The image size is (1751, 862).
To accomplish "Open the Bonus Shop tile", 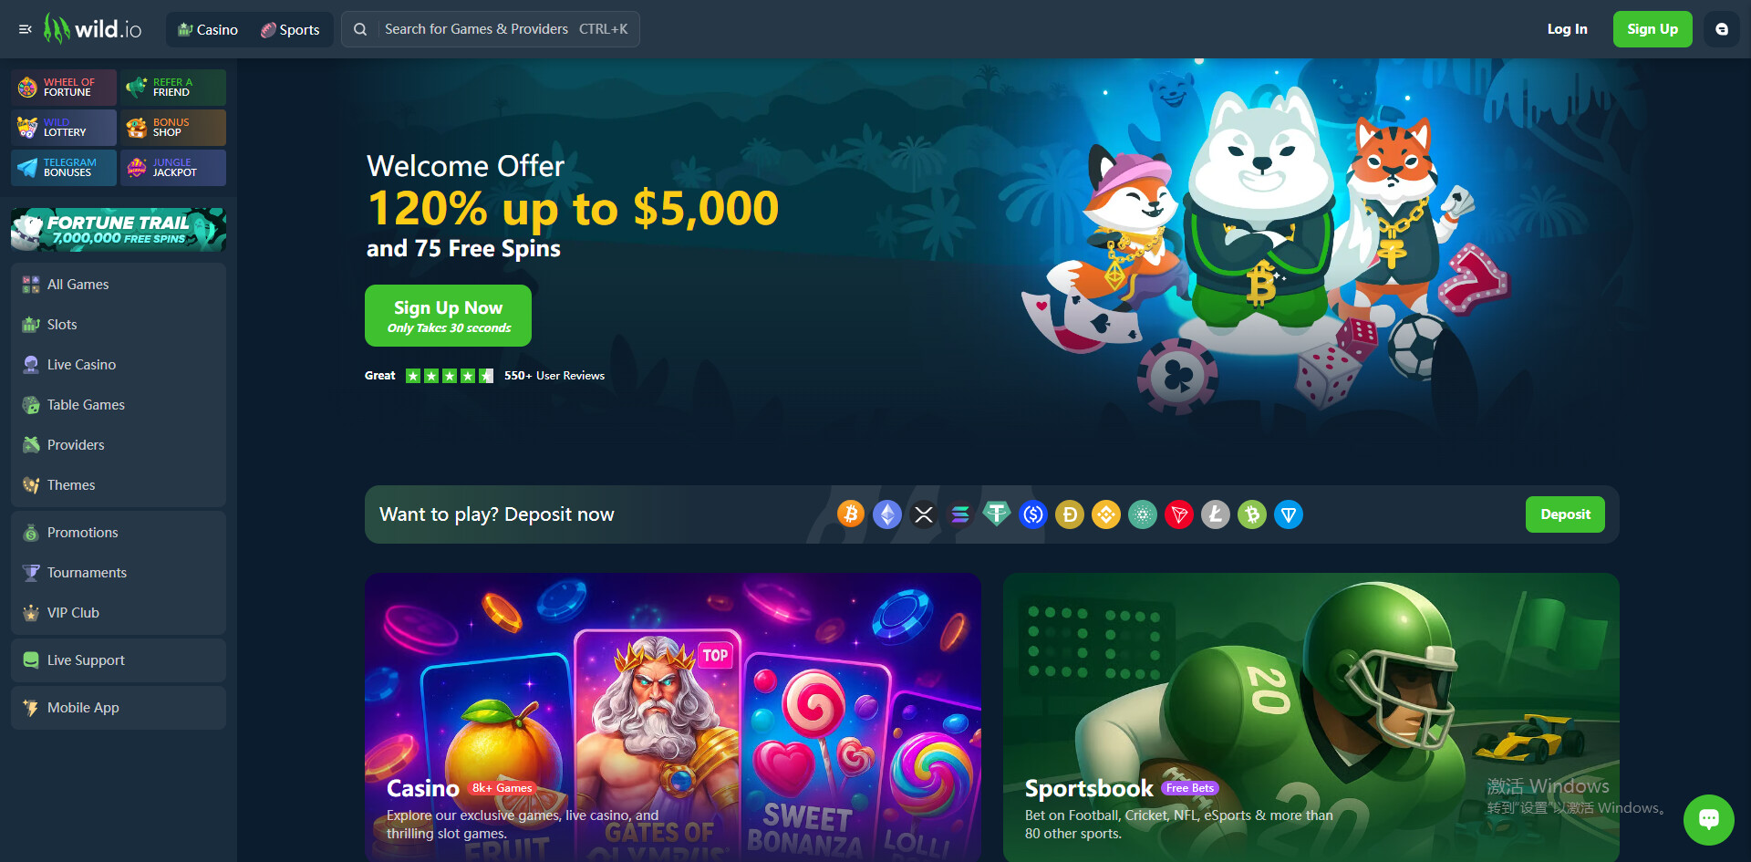I will (x=173, y=128).
